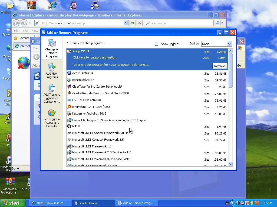The height and width of the screenshot is (207, 277).
Task: Click the .NET Compact Framework 2.0 SP2 icon
Action: point(69,133)
